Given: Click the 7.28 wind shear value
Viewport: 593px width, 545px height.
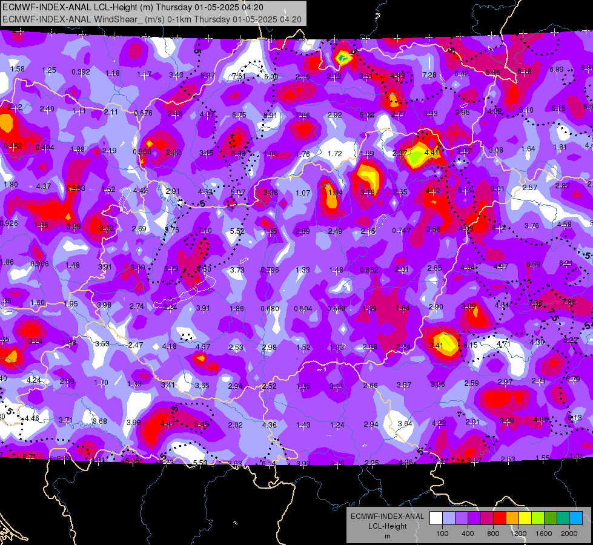Looking at the screenshot, I should 429,75.
